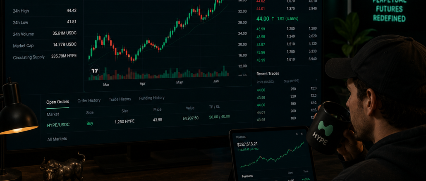Edit the 50.00 / 40.00 TP/SL value
The image size is (426, 181).
[219, 117]
